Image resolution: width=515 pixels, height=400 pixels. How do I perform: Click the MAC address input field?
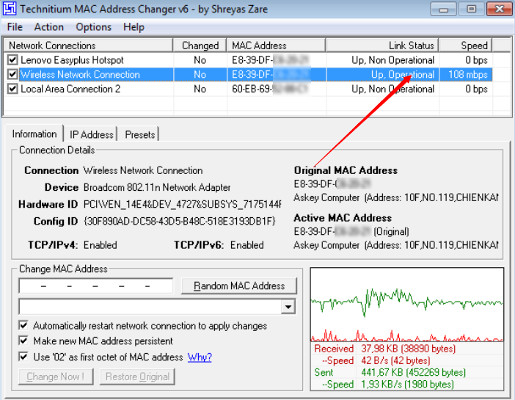click(x=96, y=286)
